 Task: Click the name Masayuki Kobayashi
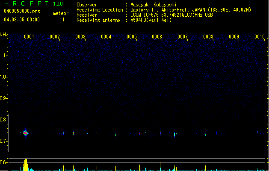point(154,5)
